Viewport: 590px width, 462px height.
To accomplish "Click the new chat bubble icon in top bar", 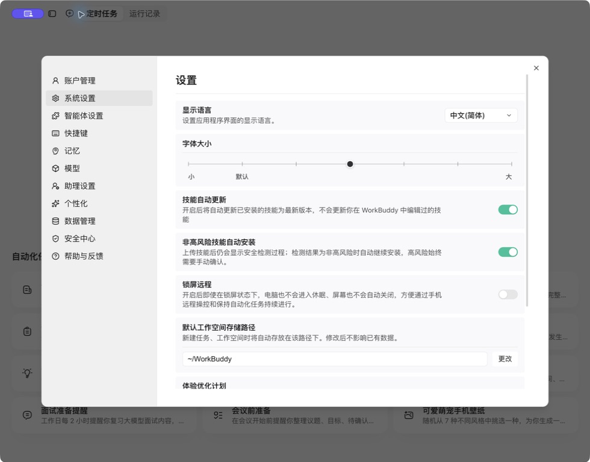I will [x=69, y=14].
